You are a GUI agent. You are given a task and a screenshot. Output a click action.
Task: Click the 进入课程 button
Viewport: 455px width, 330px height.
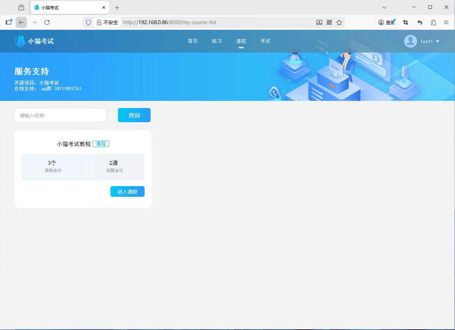coord(128,191)
